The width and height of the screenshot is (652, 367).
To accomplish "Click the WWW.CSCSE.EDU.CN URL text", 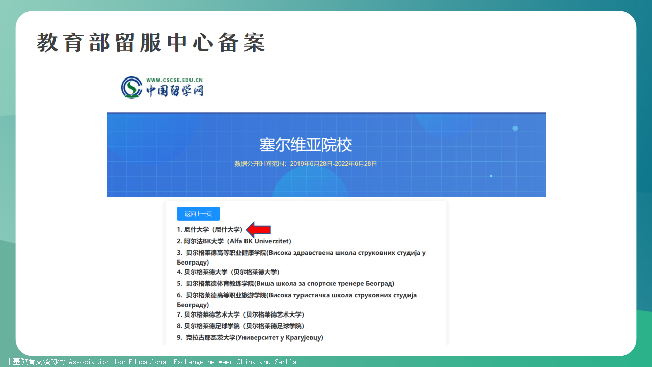I will coord(174,80).
